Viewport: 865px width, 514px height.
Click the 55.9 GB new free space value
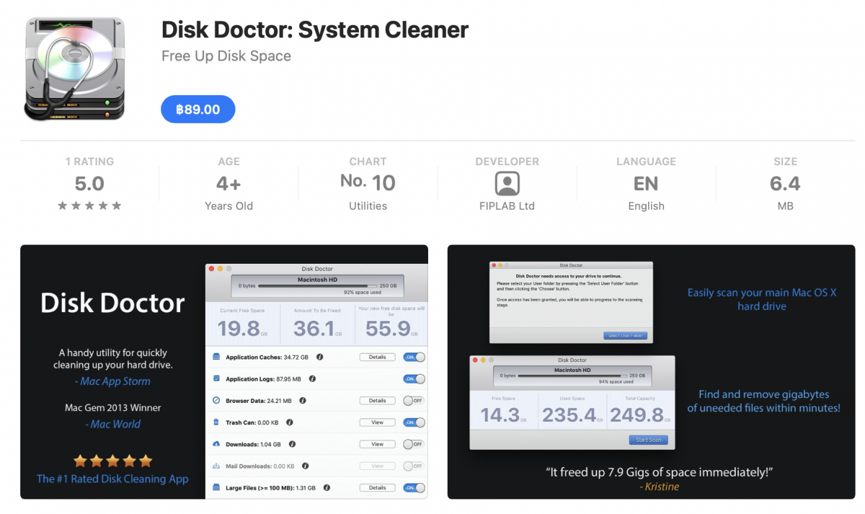point(392,329)
